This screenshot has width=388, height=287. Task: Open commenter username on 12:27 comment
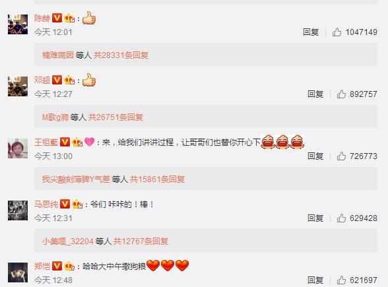[42, 80]
